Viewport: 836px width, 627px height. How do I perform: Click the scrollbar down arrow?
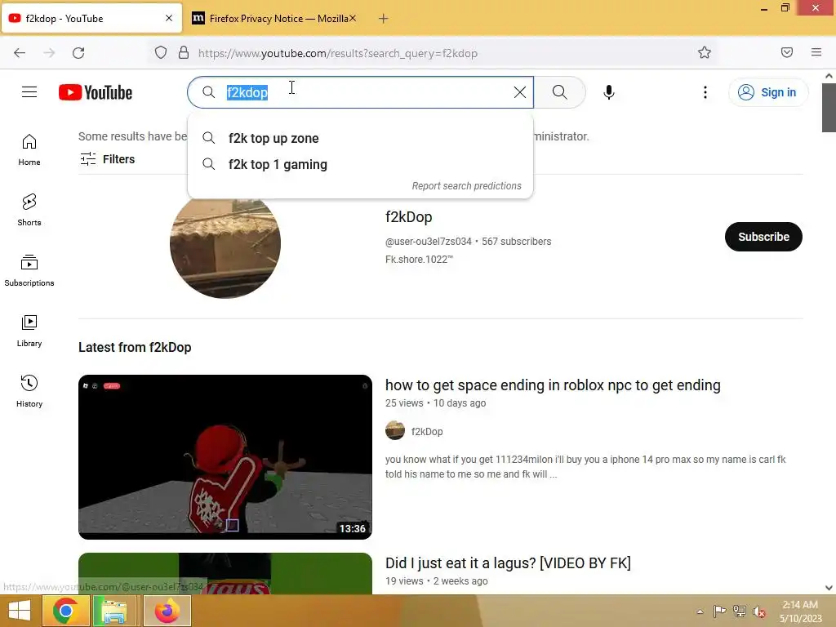click(x=829, y=588)
